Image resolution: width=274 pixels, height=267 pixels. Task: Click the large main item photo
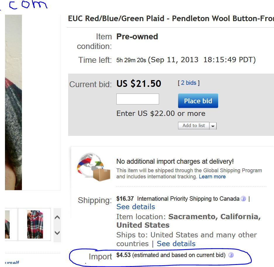point(13,103)
